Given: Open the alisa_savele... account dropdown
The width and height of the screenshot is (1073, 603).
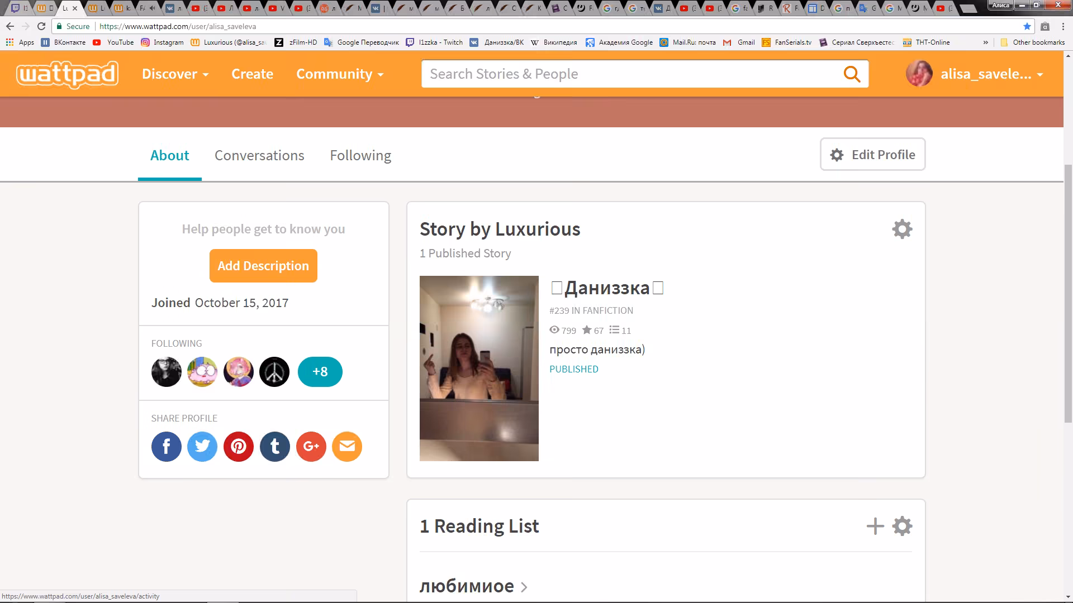Looking at the screenshot, I should tap(991, 74).
